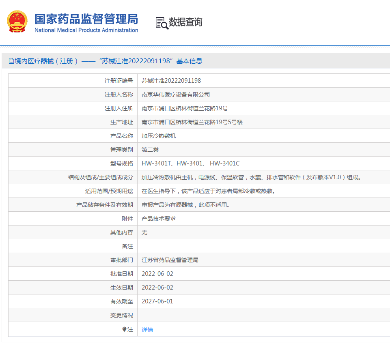Click the 生产地址 label

click(x=122, y=122)
